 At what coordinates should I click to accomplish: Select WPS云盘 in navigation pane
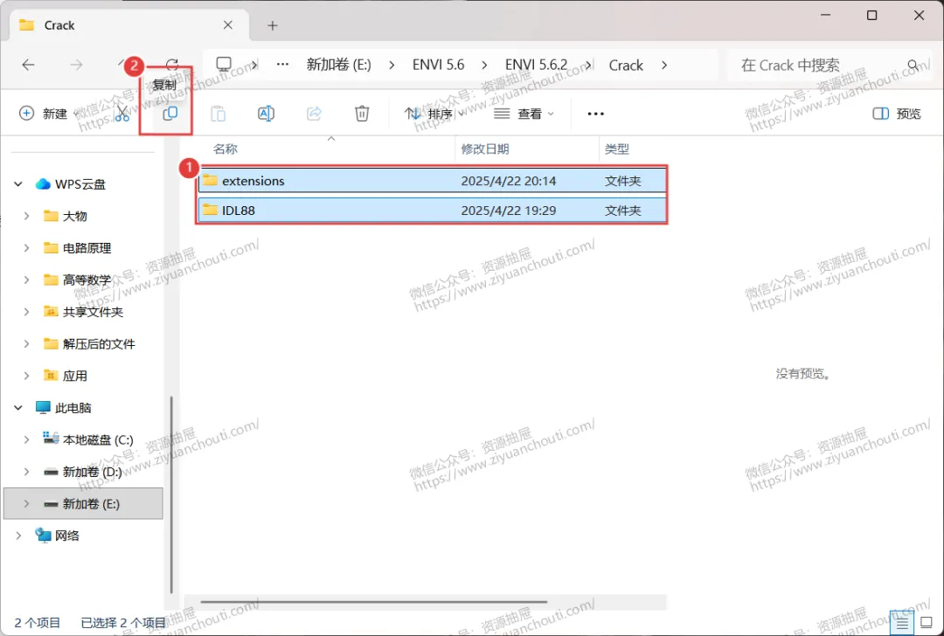click(71, 184)
